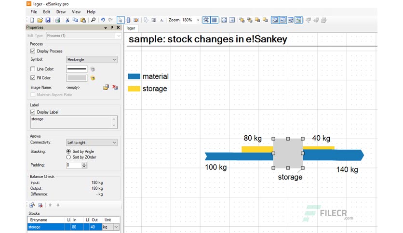
Task: Open the Zoom percentage dropdown arrow
Action: tap(198, 20)
